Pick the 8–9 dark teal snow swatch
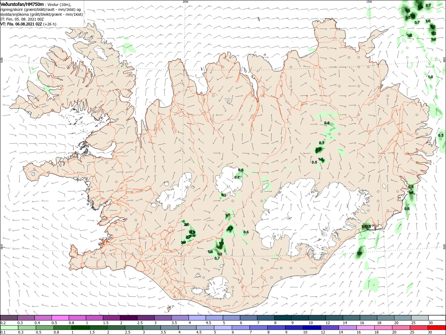The height and width of the screenshot is (335, 446). (x=283, y=318)
